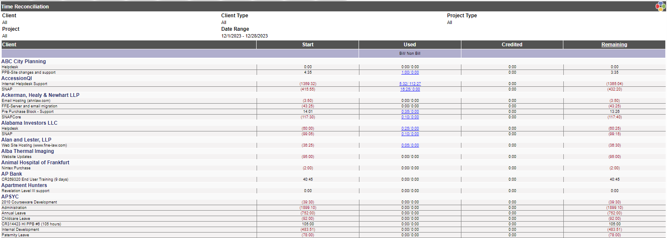The width and height of the screenshot is (667, 238).
Task: Open the 0:25/ 0:00 Alabama Investors Helpdesk link
Action: [410, 128]
